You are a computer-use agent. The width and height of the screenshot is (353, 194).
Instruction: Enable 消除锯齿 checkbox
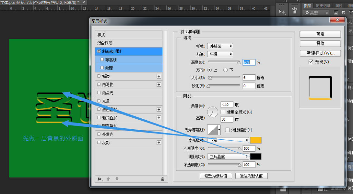point(227,130)
